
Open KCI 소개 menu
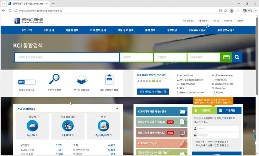click(27, 30)
